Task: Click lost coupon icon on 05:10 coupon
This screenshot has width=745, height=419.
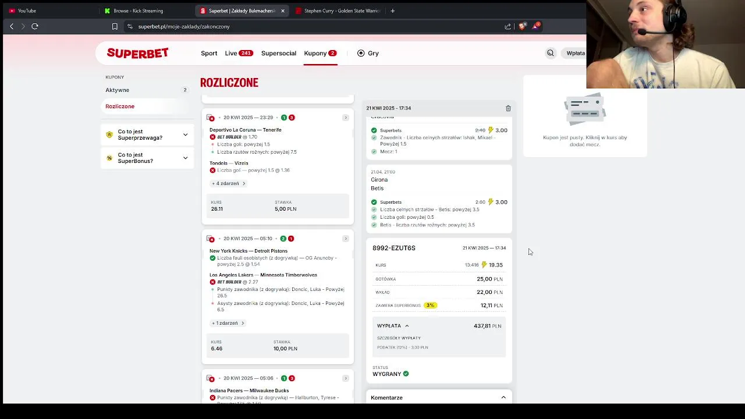Action: pos(211,239)
